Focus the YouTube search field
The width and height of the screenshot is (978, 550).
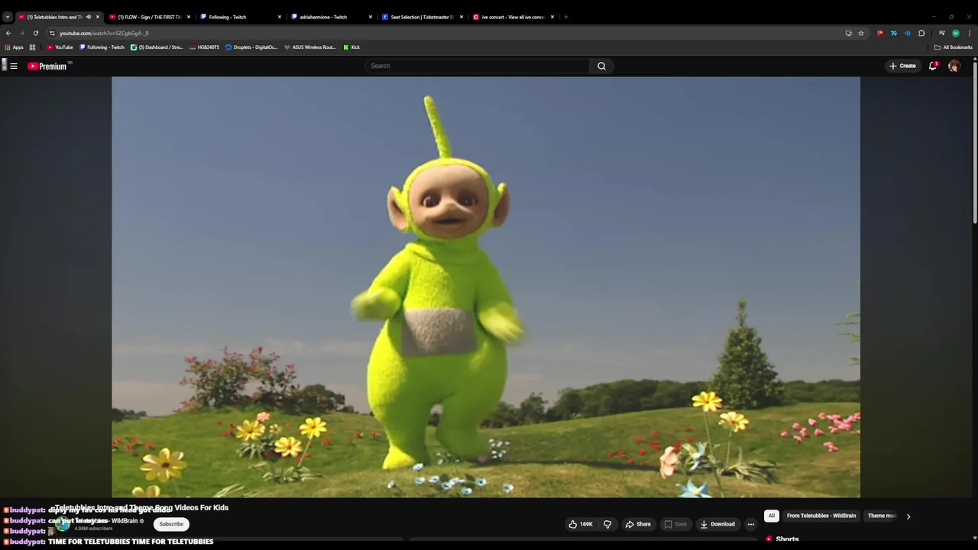[x=478, y=66]
